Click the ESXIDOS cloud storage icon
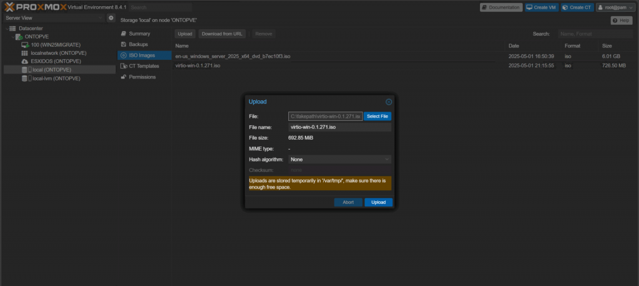This screenshot has width=639, height=286. (x=24, y=62)
